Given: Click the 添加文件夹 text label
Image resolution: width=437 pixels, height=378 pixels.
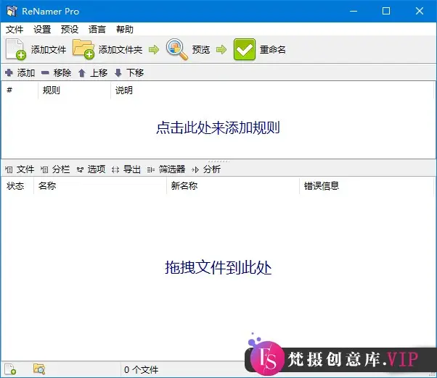Looking at the screenshot, I should pyautogui.click(x=121, y=50).
